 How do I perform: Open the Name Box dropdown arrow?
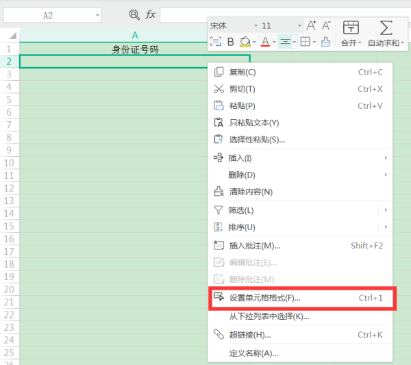[x=97, y=15]
